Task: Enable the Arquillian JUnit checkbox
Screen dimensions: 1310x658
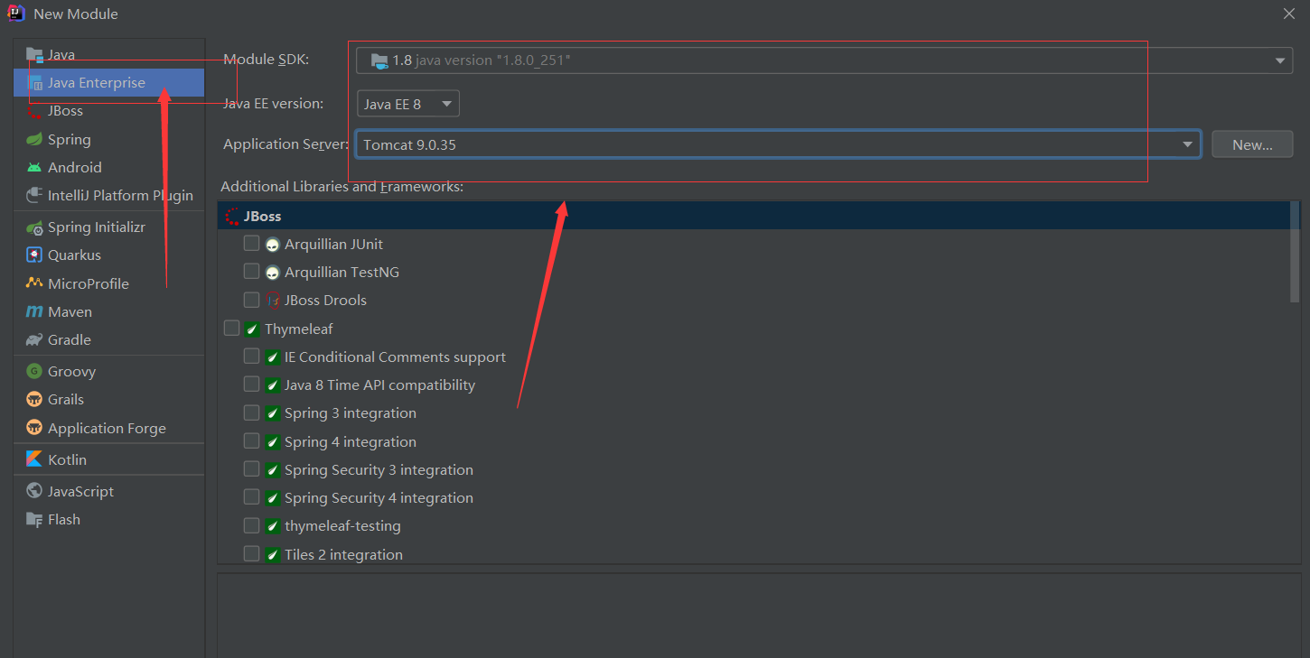Action: coord(251,244)
